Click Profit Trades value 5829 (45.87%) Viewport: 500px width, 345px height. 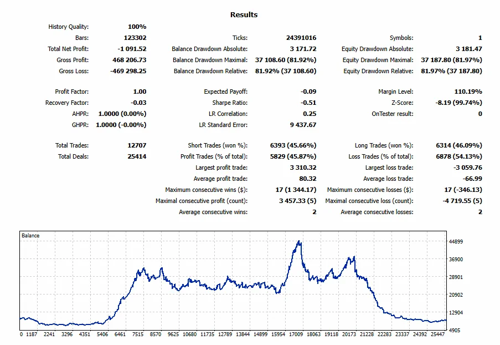(293, 156)
